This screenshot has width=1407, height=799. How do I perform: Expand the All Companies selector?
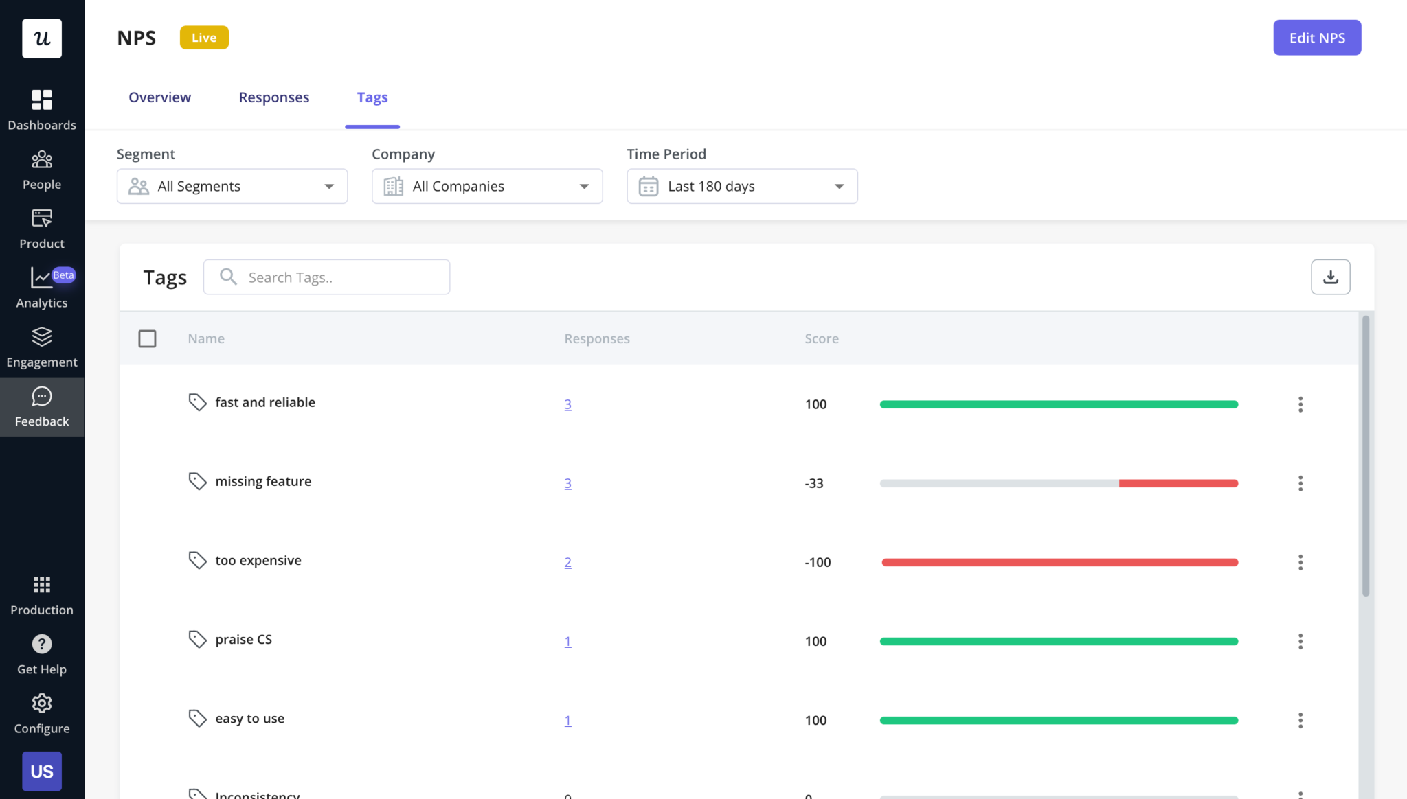pos(486,186)
